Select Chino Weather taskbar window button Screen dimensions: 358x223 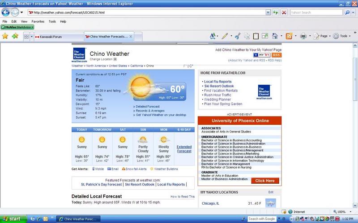(78, 219)
